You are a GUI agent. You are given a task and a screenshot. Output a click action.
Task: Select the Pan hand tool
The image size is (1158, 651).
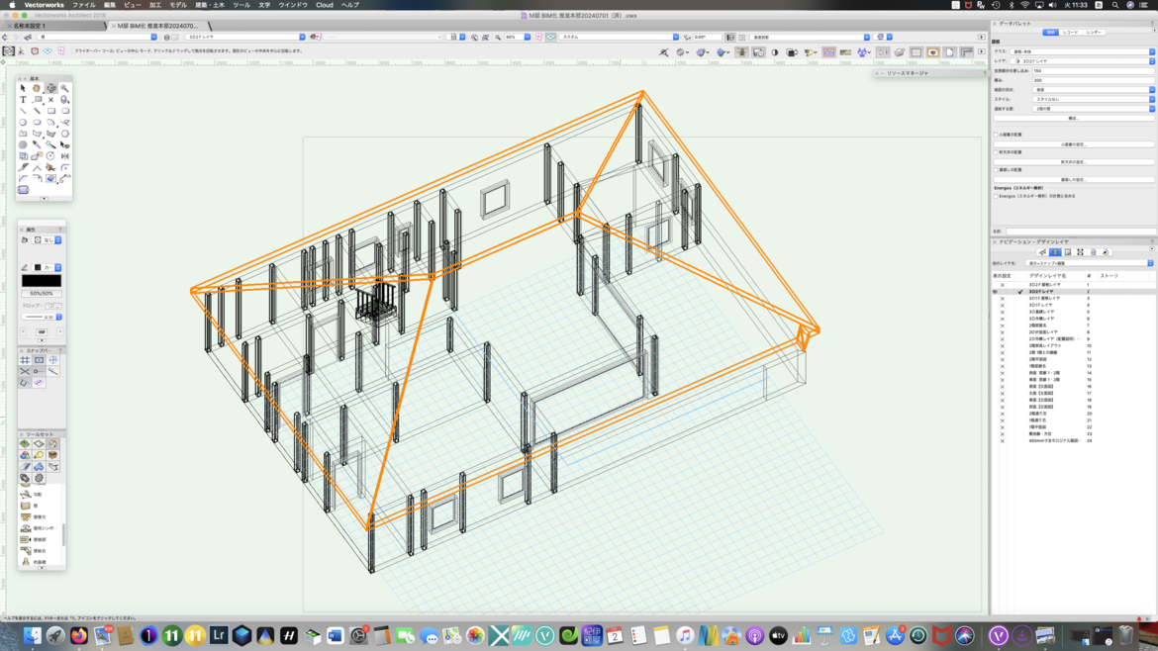(x=37, y=88)
